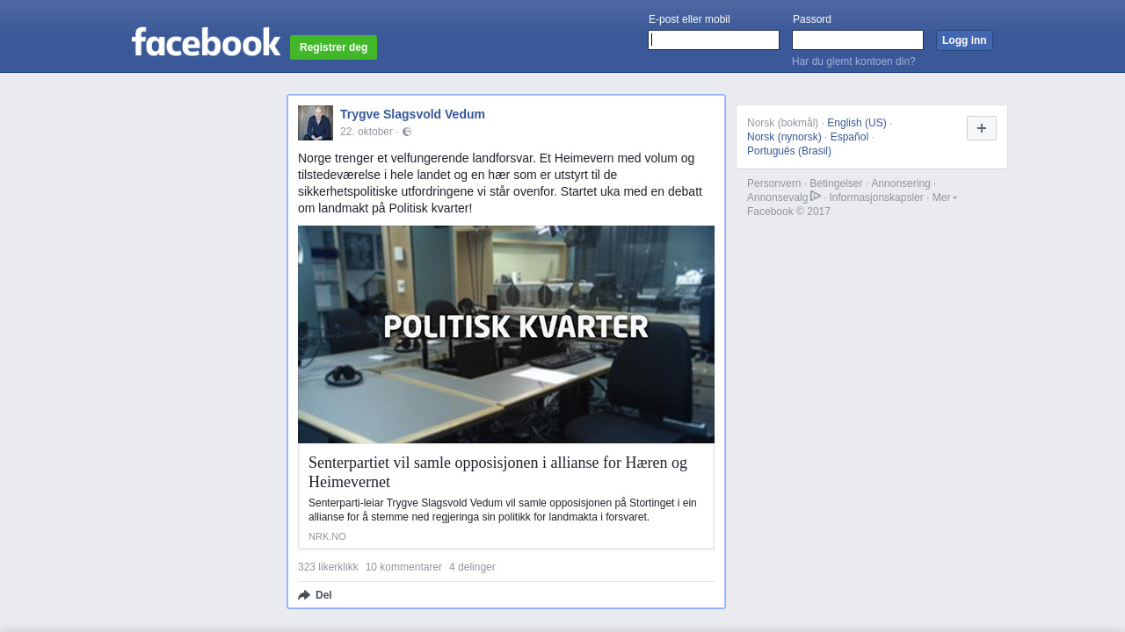This screenshot has height=632, width=1125.
Task: Open the Politisk Kvarter article image
Action: pyautogui.click(x=506, y=334)
